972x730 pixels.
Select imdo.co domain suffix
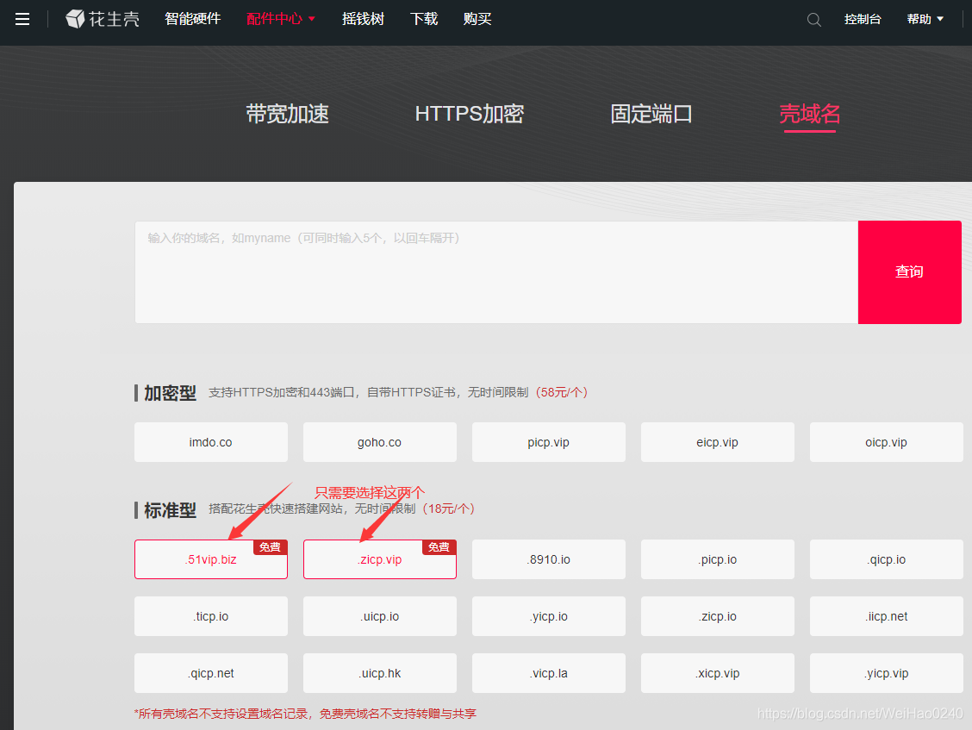tap(211, 442)
